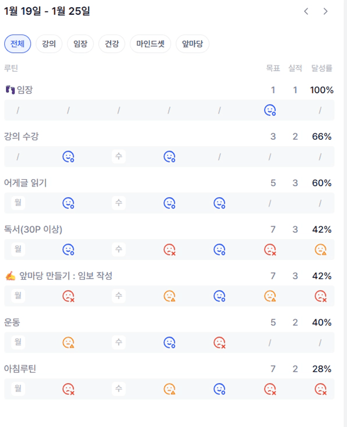Viewport: 347px width, 427px height.
Task: Toggle the 수 day box in 운동 row
Action: (119, 343)
